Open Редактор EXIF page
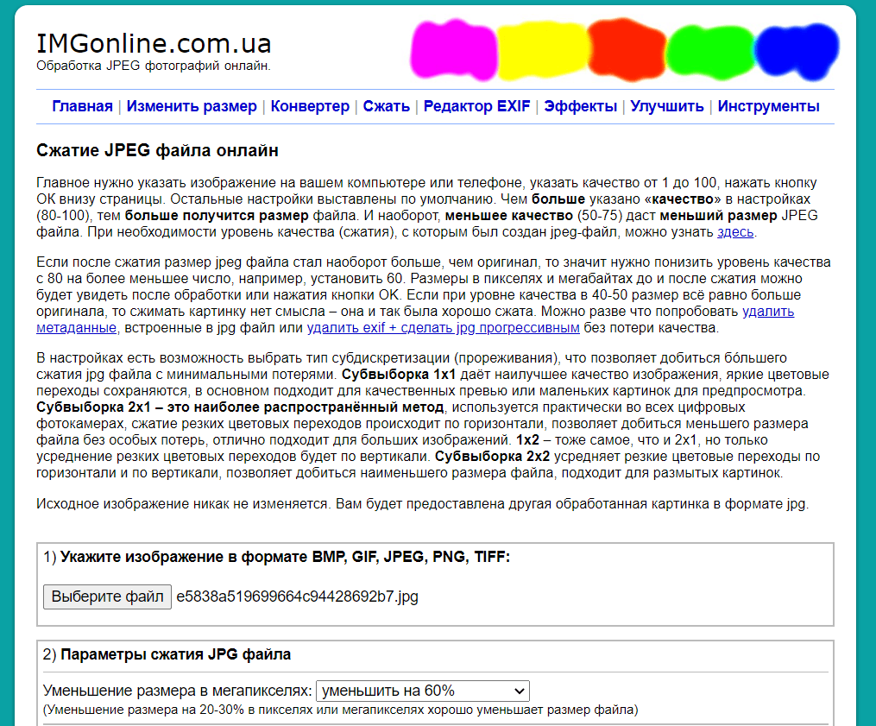This screenshot has height=726, width=876. (476, 106)
